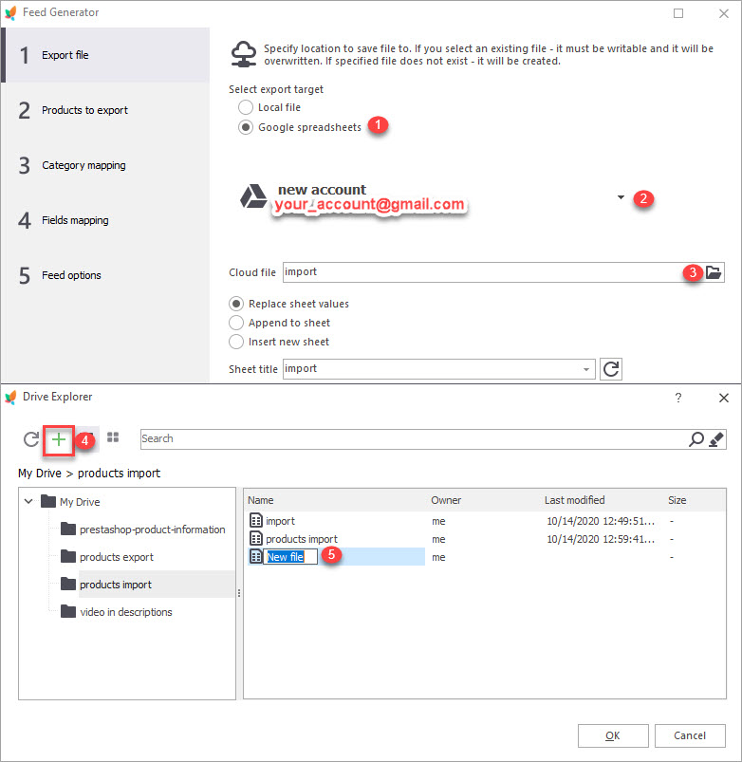Screen dimensions: 742x762
Task: Select products export folder in tree
Action: point(117,557)
